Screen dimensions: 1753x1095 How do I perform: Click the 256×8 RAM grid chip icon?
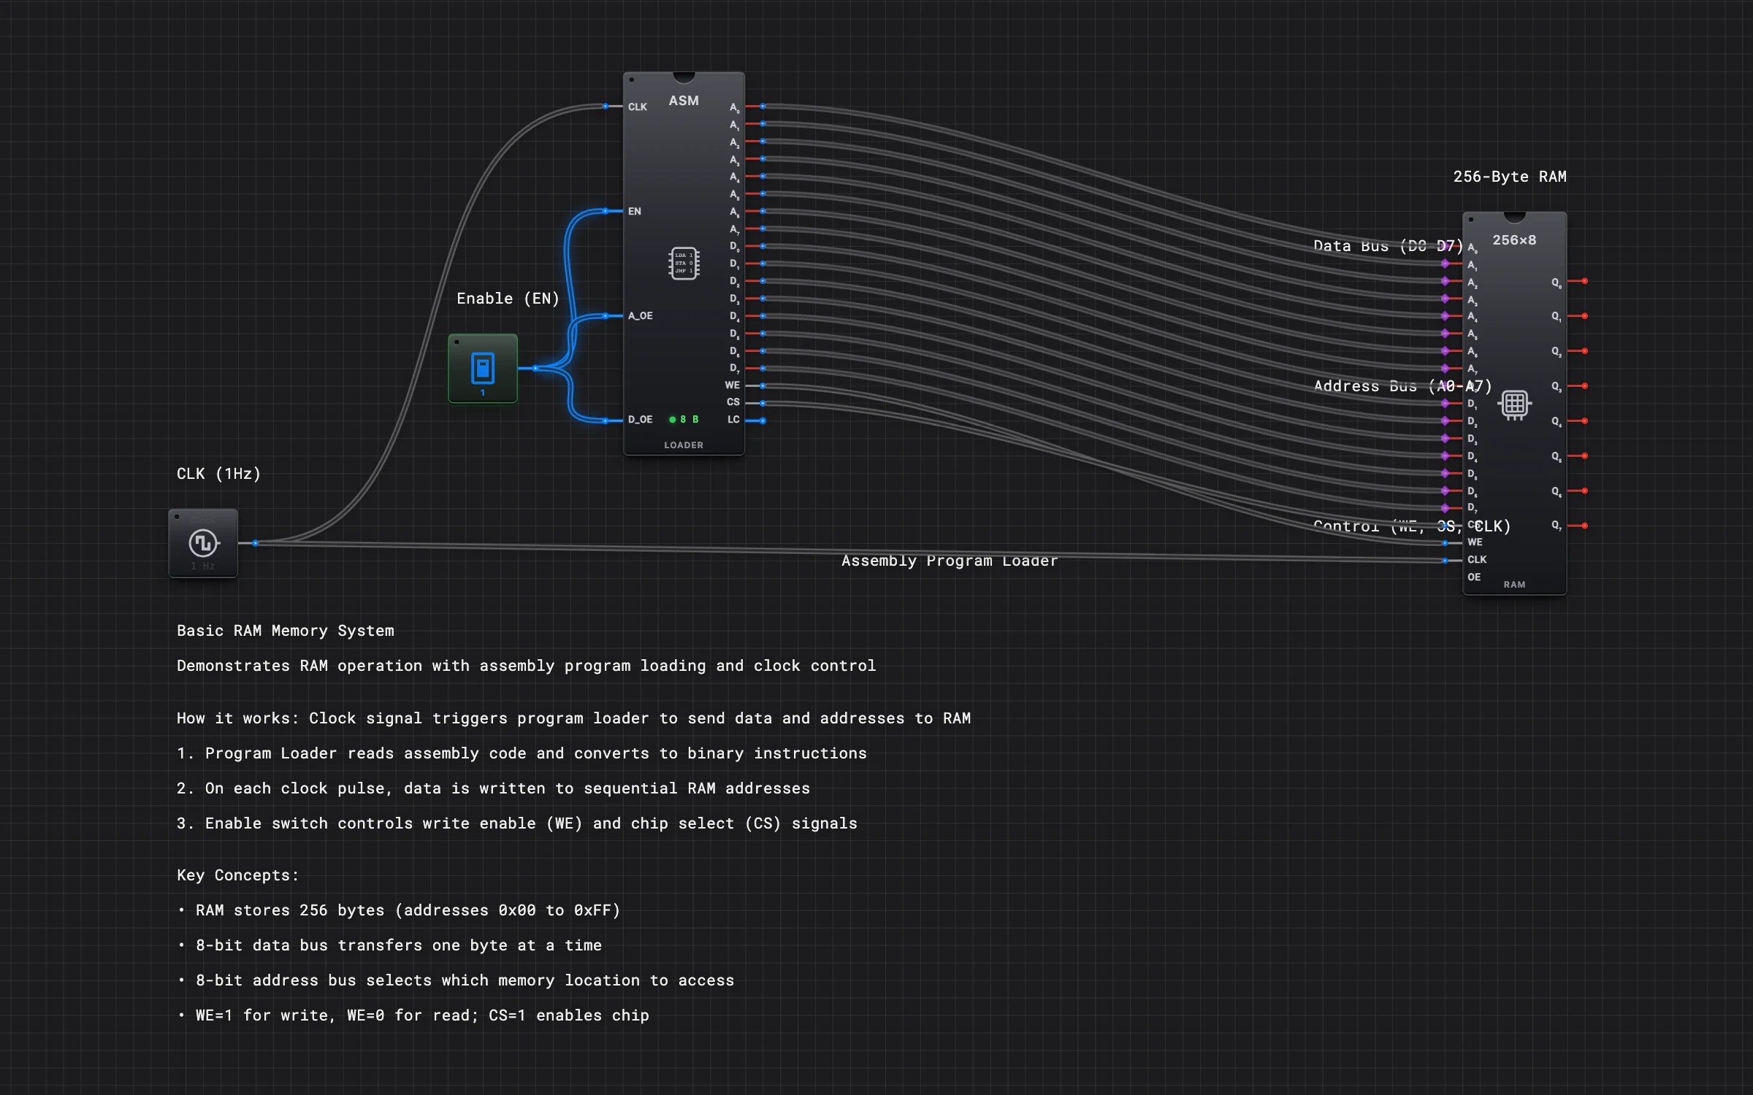(1514, 404)
